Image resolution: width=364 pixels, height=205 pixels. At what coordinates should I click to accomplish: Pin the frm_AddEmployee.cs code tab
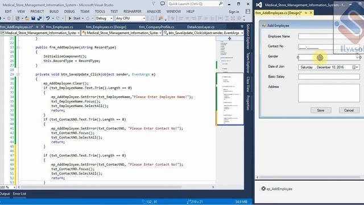(37, 27)
